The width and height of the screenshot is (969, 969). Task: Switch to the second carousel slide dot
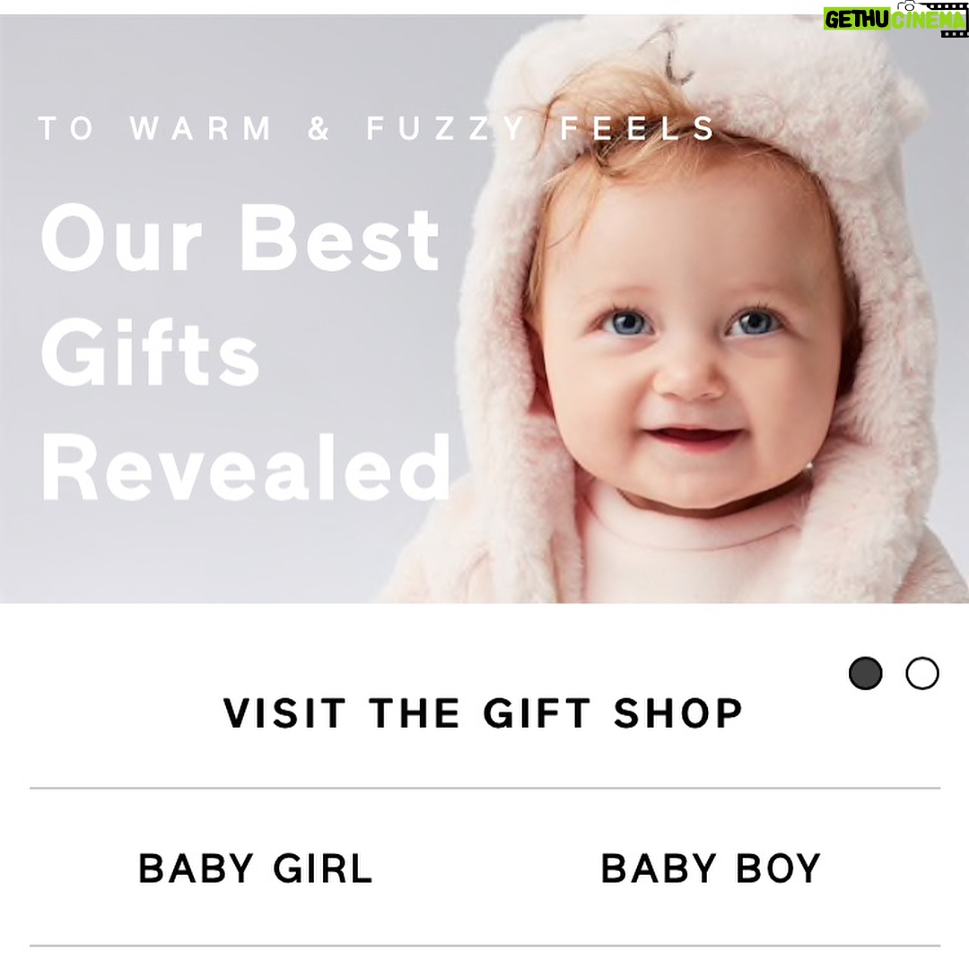[922, 673]
